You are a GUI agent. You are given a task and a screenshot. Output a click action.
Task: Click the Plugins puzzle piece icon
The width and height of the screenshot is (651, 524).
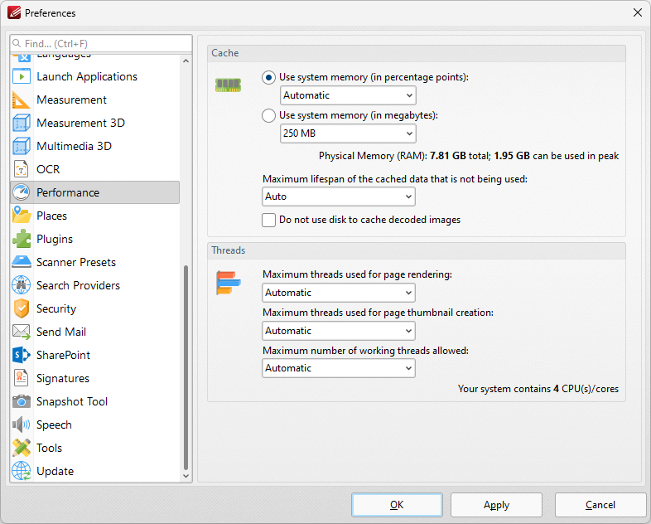pos(22,239)
